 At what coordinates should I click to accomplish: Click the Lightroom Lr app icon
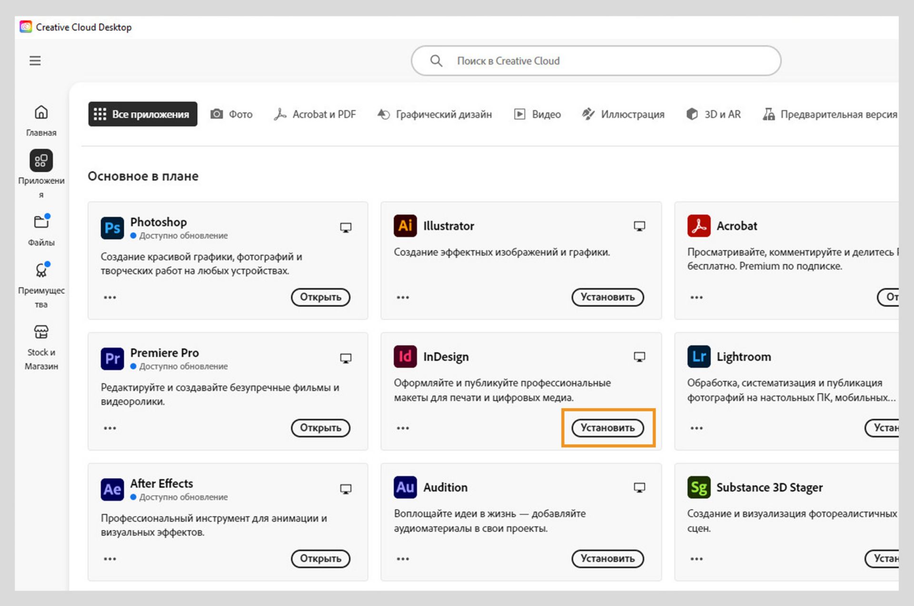698,357
